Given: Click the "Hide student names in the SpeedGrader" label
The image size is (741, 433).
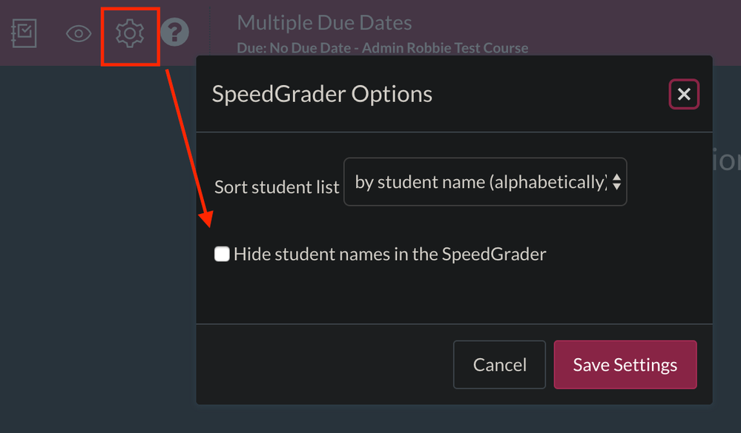Looking at the screenshot, I should coord(389,255).
